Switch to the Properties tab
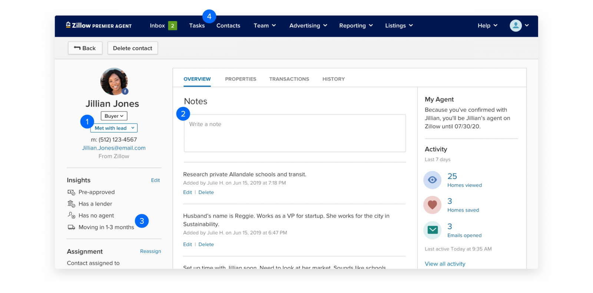The width and height of the screenshot is (593, 293). tap(241, 79)
